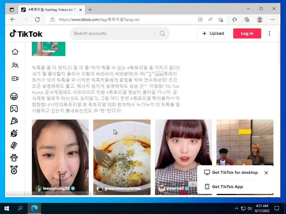
Task: Add this page to favorites star
Action: click(221, 20)
